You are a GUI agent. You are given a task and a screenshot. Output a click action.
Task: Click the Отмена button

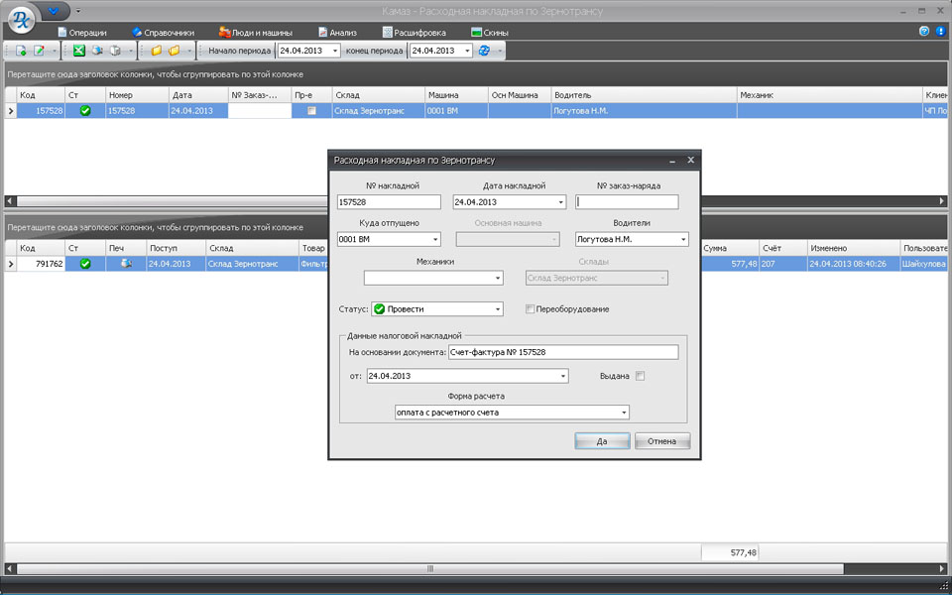pyautogui.click(x=661, y=441)
